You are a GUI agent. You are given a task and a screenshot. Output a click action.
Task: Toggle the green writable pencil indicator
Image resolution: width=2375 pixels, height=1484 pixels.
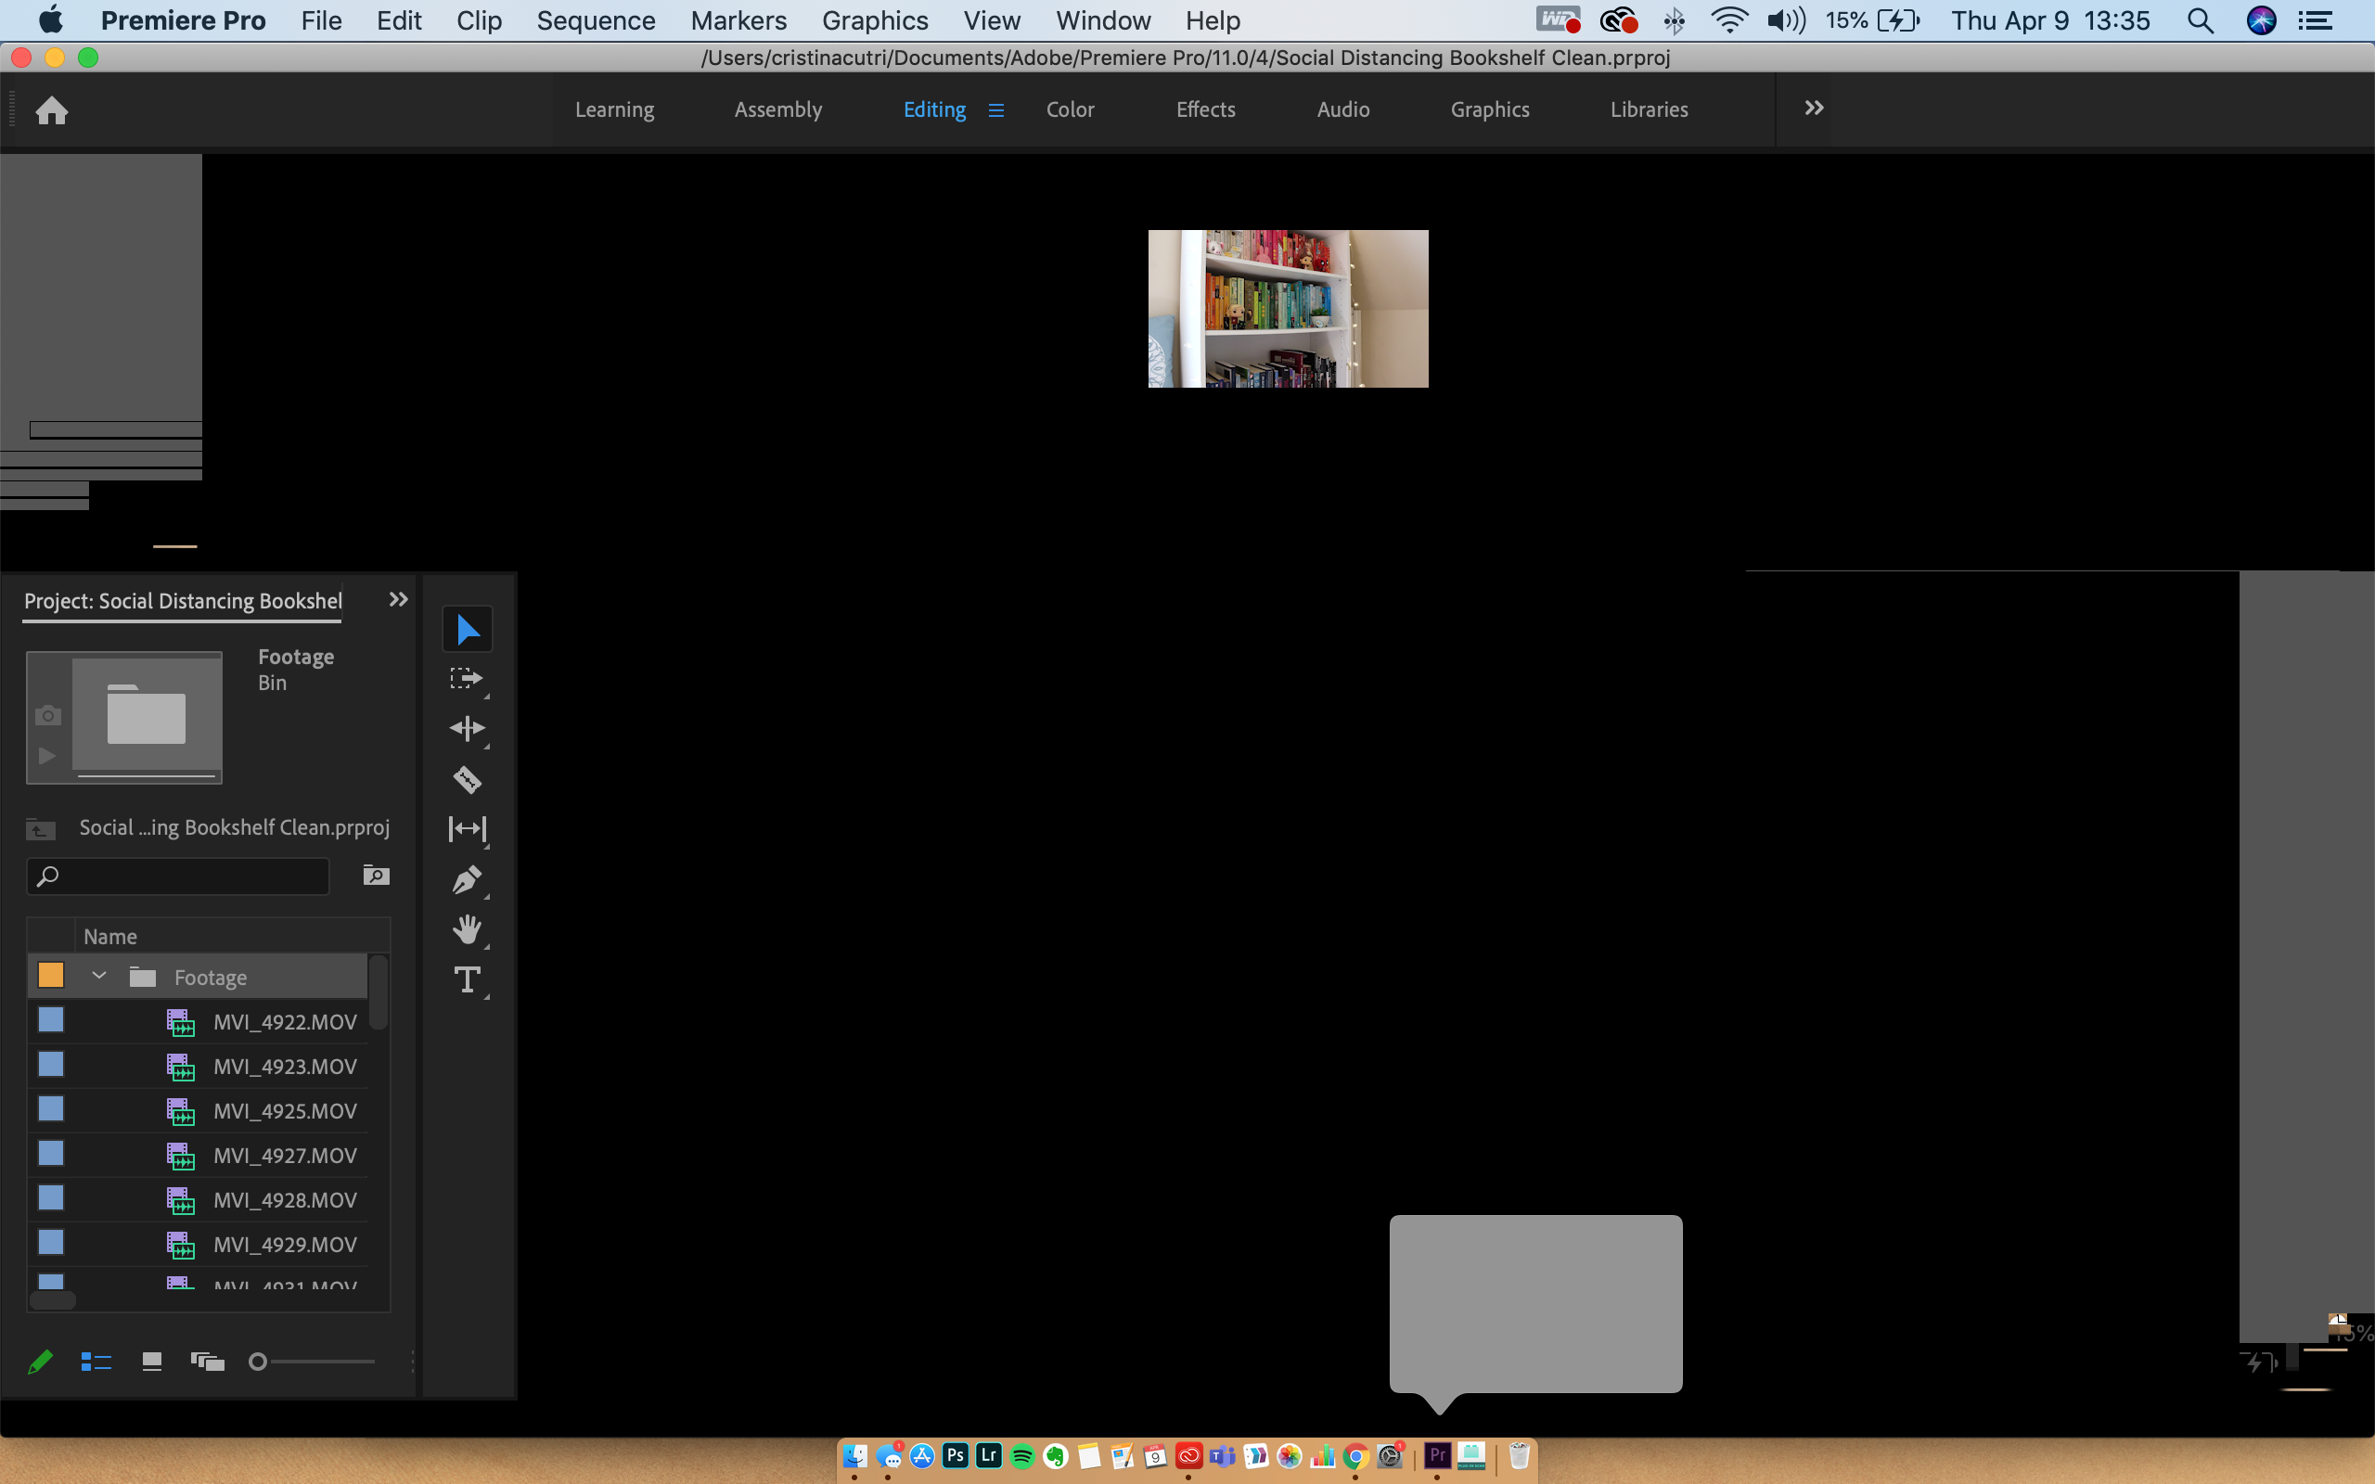(41, 1362)
